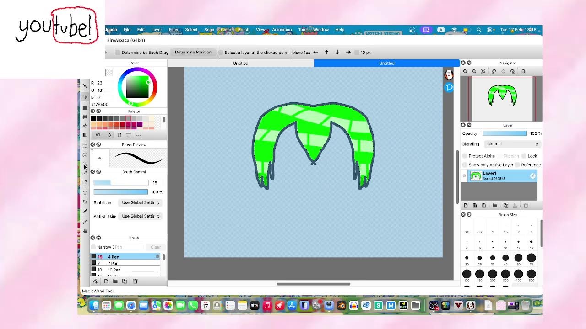Select the Lasso selection tool
The image size is (586, 329).
(x=85, y=155)
